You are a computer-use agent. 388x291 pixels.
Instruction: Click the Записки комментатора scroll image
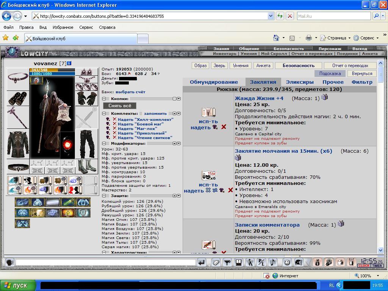pos(208,245)
